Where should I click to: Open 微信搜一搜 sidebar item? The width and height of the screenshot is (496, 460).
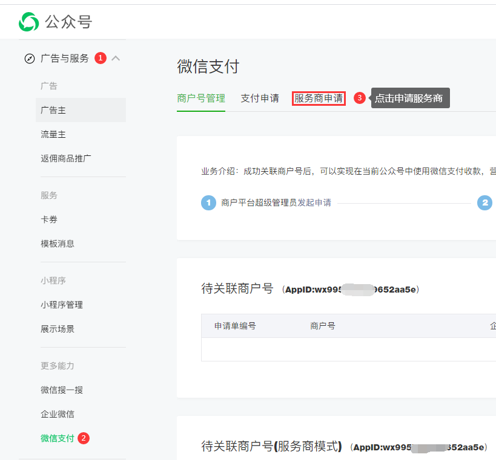coord(62,390)
